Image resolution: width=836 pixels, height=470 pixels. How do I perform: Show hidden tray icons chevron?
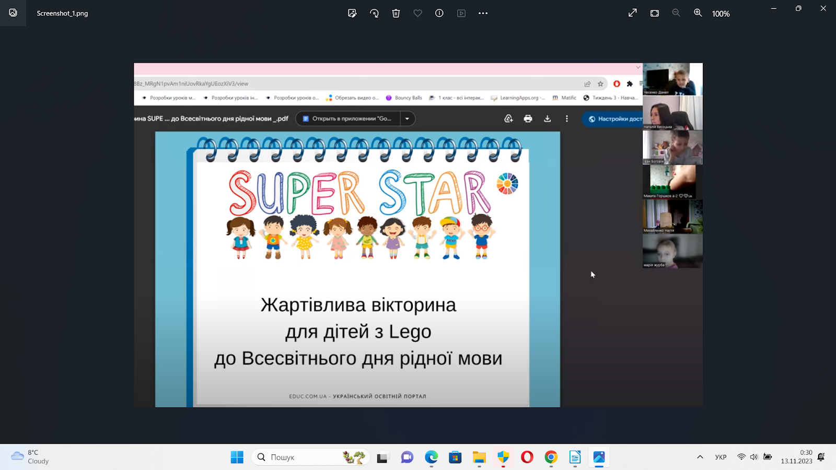700,457
